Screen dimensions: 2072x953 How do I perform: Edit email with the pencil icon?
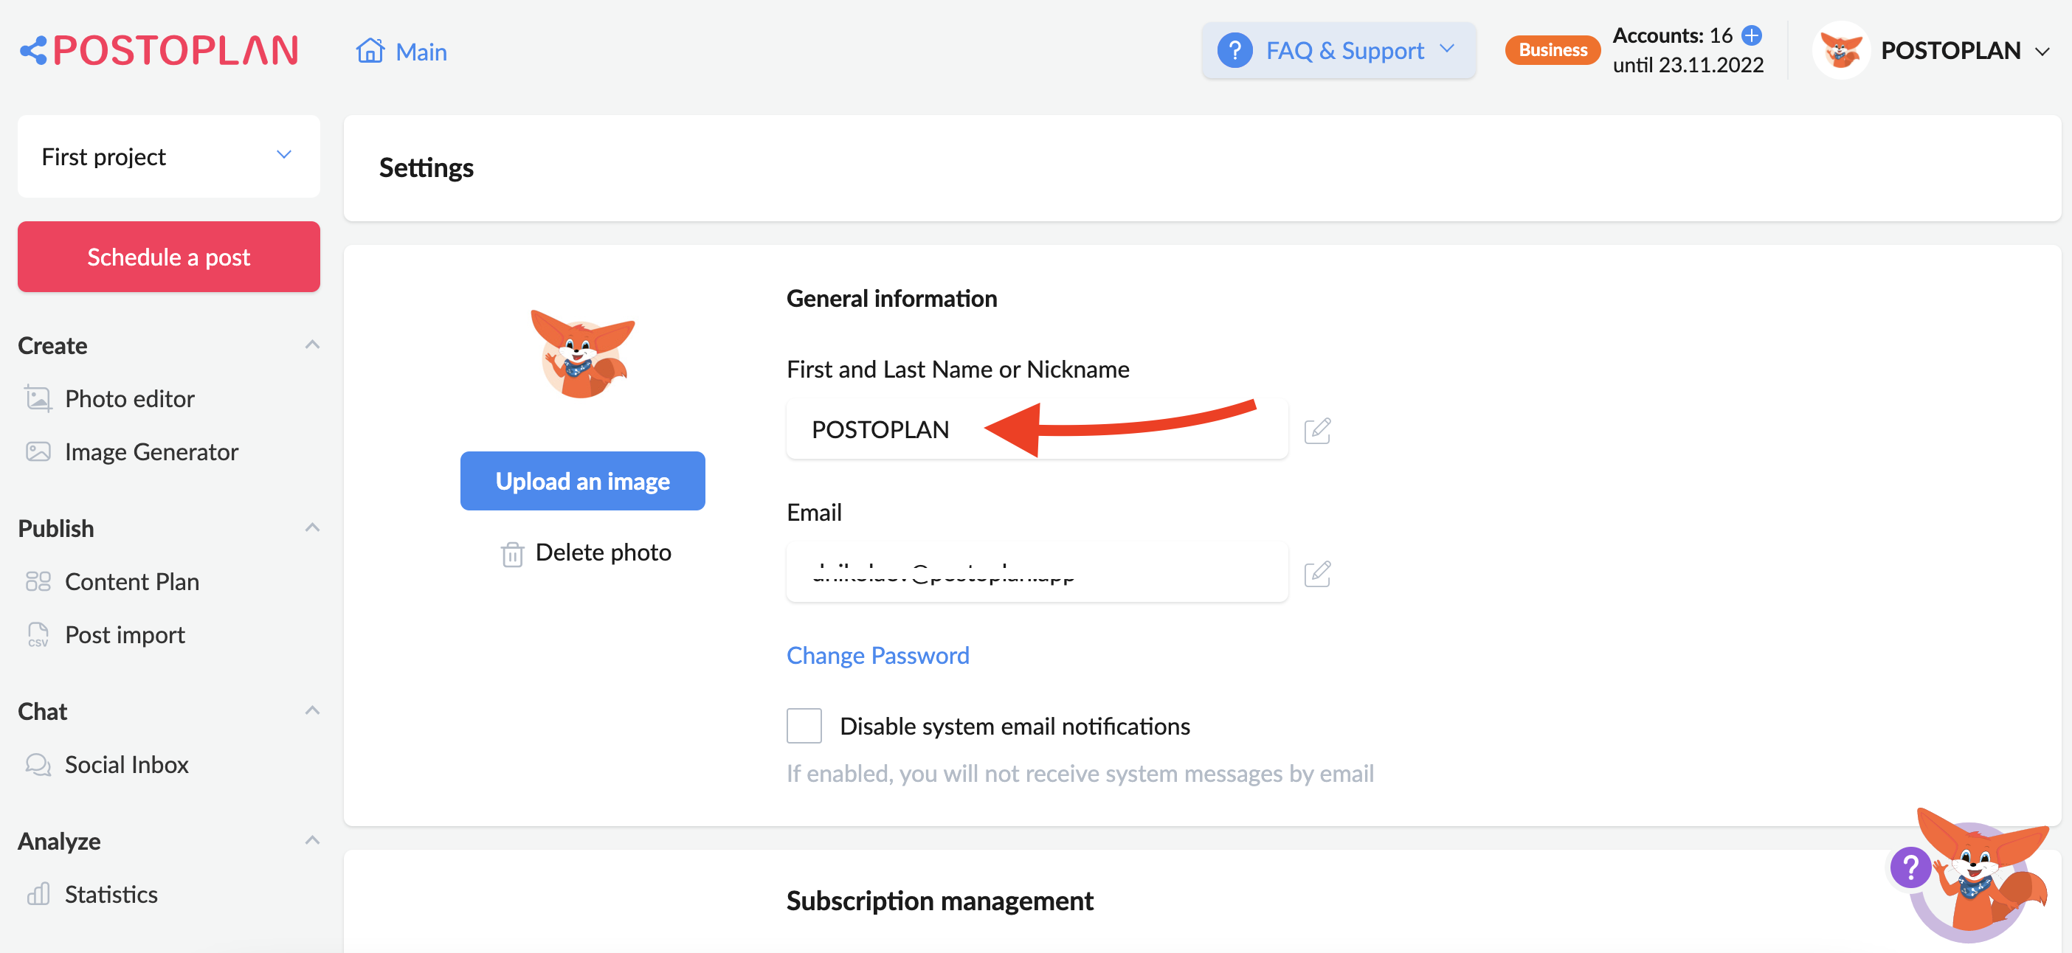coord(1316,573)
